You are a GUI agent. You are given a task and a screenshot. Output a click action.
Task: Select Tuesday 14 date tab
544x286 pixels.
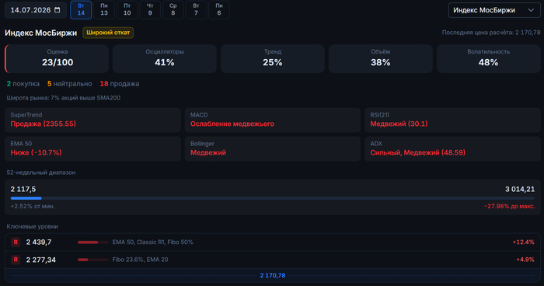[81, 10]
